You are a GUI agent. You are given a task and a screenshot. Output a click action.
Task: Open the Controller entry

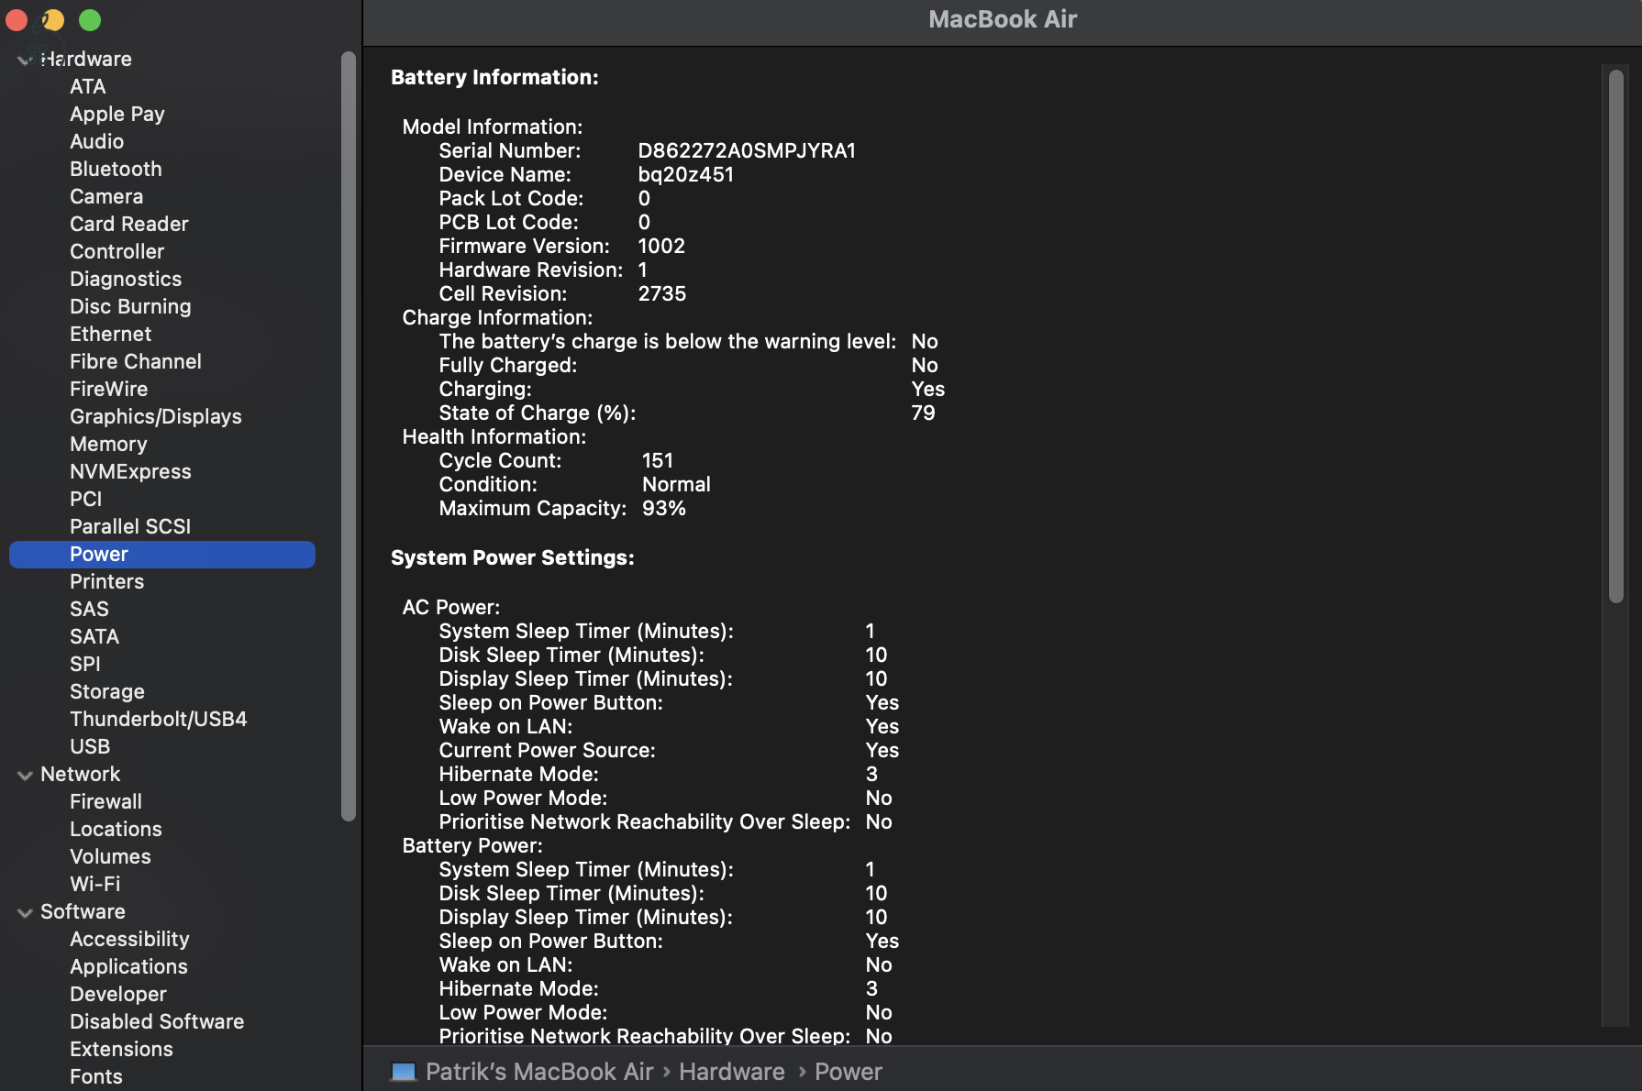coord(117,251)
